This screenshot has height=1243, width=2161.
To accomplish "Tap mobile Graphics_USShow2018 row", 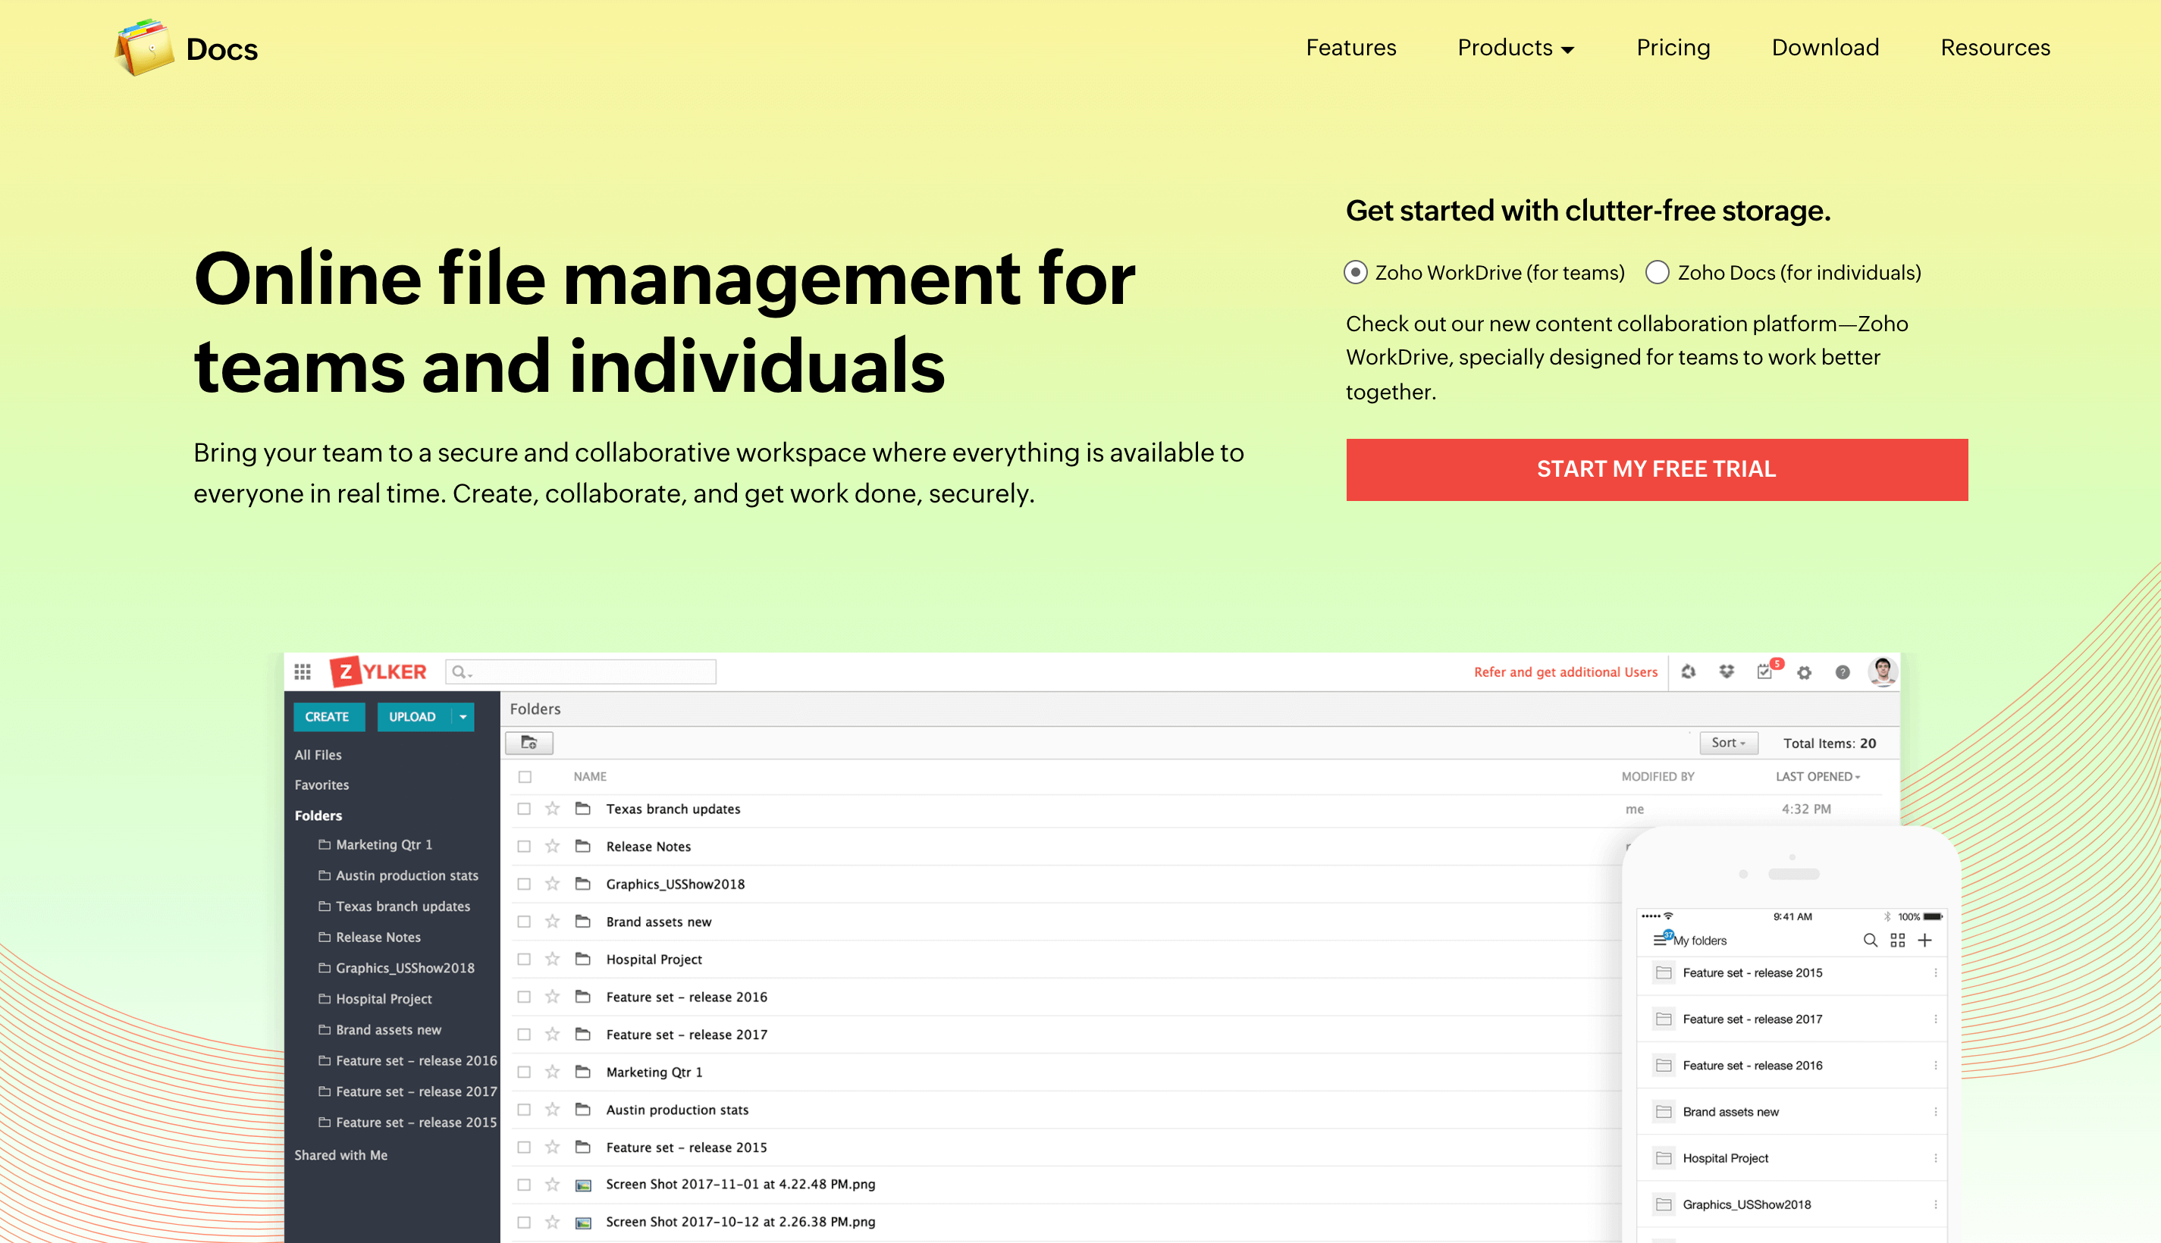I will [1791, 1204].
